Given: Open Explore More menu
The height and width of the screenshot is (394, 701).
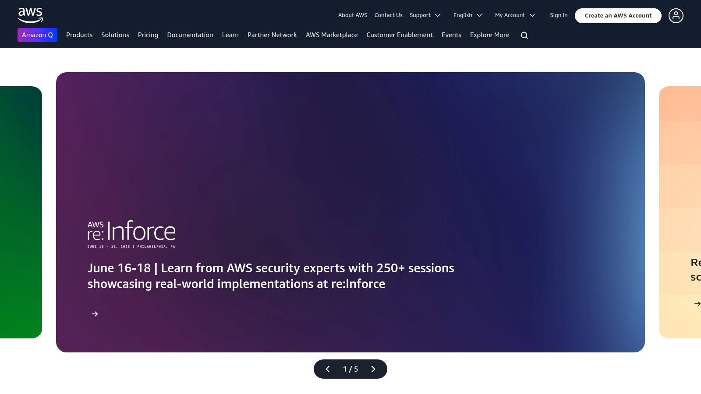Looking at the screenshot, I should coord(489,35).
